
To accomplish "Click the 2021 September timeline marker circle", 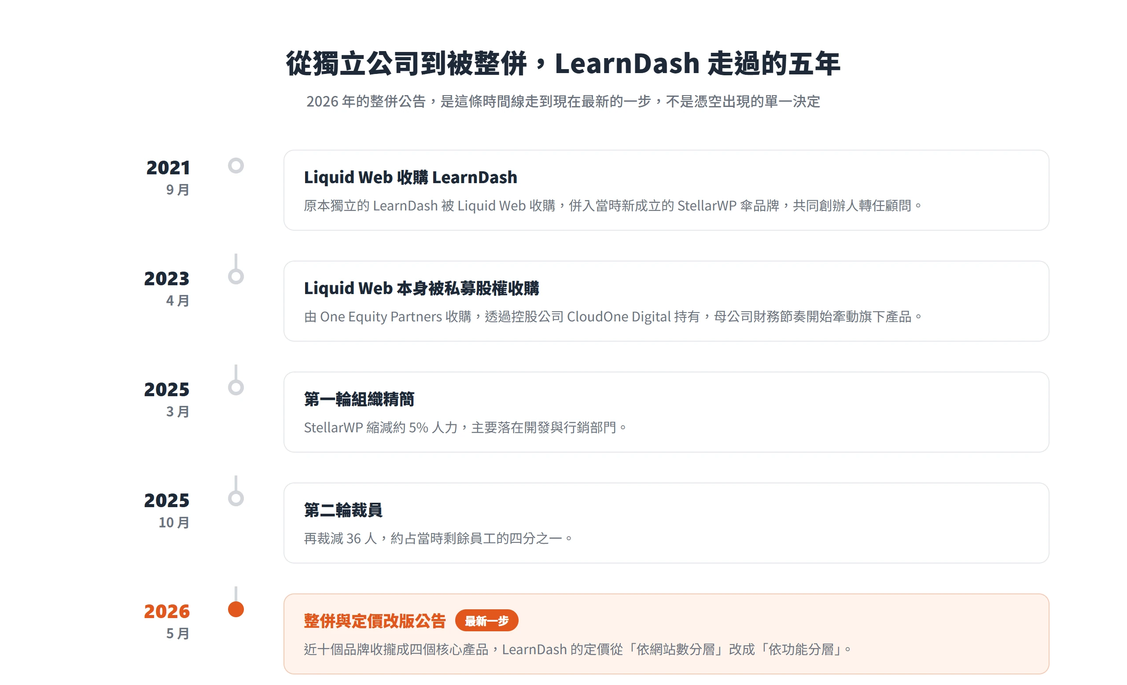I will 236,166.
